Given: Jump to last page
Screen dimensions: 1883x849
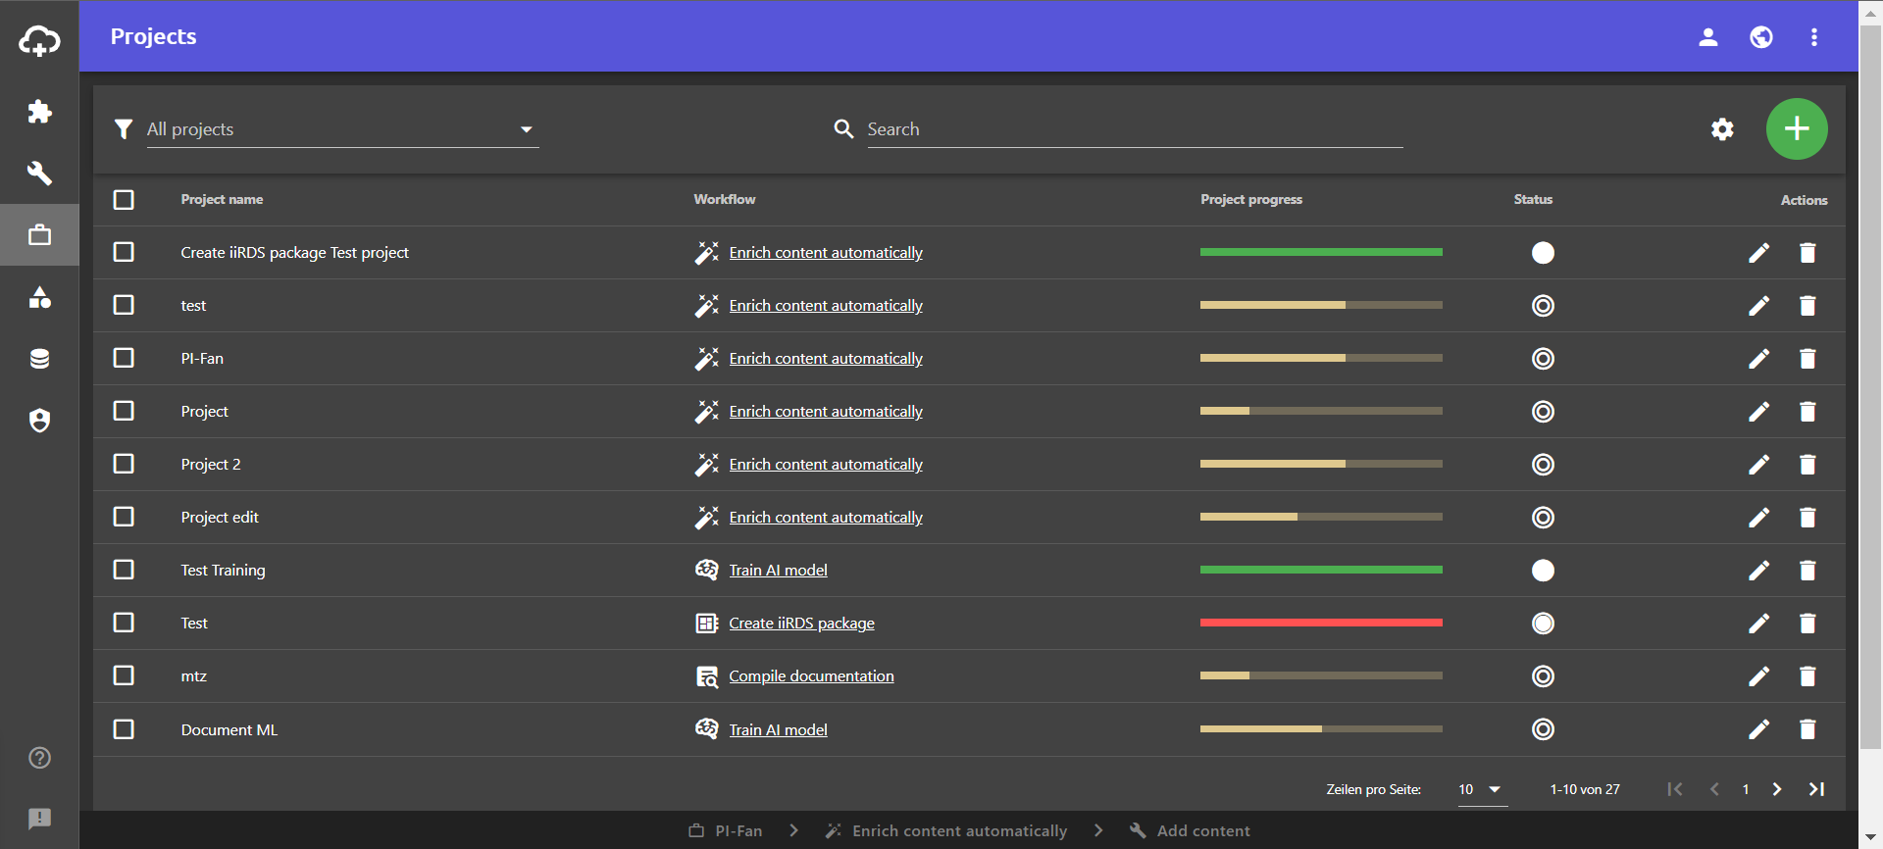Looking at the screenshot, I should pyautogui.click(x=1816, y=789).
